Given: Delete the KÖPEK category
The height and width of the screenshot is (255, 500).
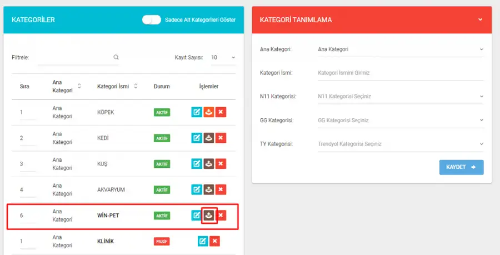Looking at the screenshot, I should 221,112.
